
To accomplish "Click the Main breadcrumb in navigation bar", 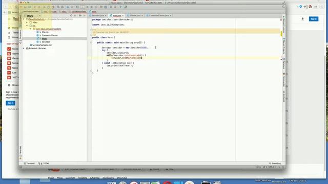I will coord(92,12).
